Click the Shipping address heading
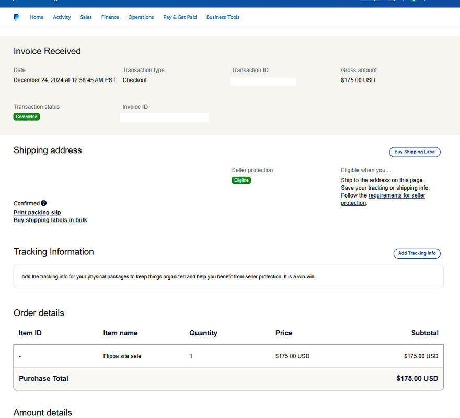Viewport: 460px width, 418px height. point(48,150)
